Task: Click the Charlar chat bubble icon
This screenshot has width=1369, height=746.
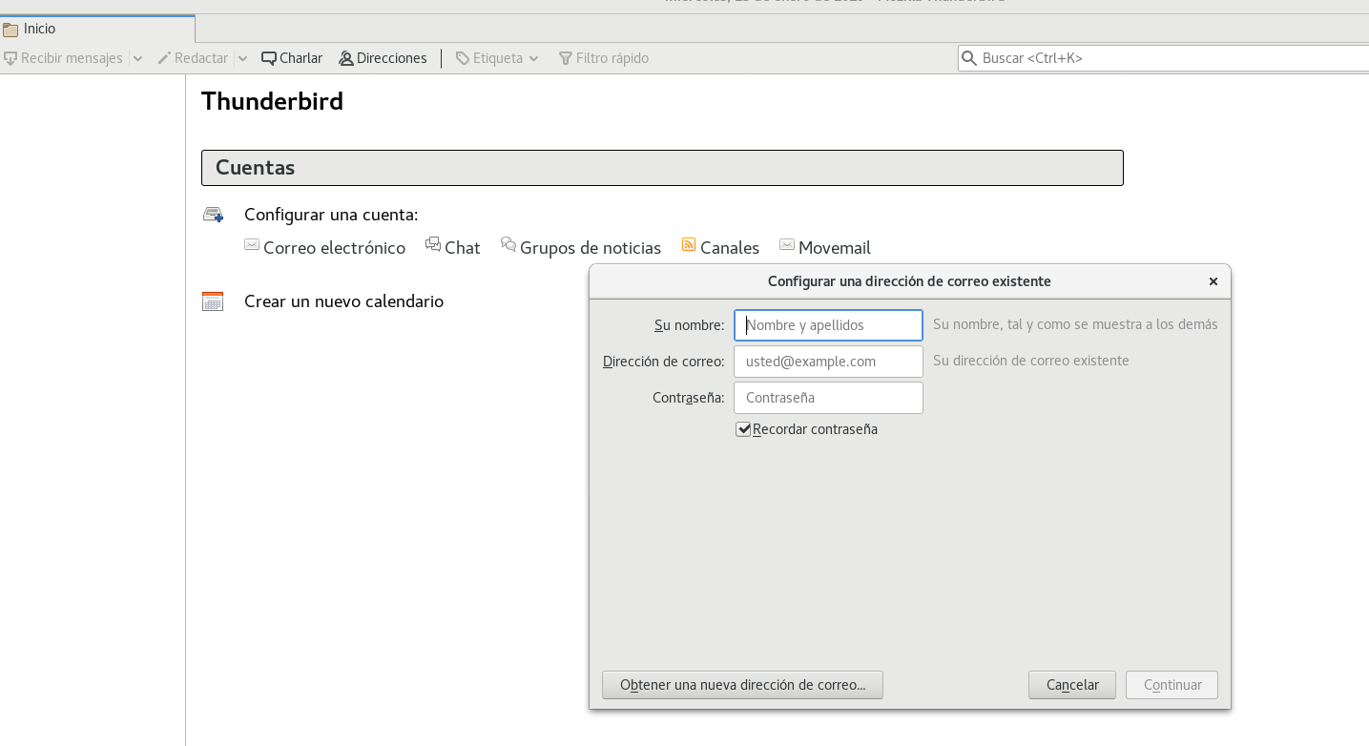Action: click(269, 58)
